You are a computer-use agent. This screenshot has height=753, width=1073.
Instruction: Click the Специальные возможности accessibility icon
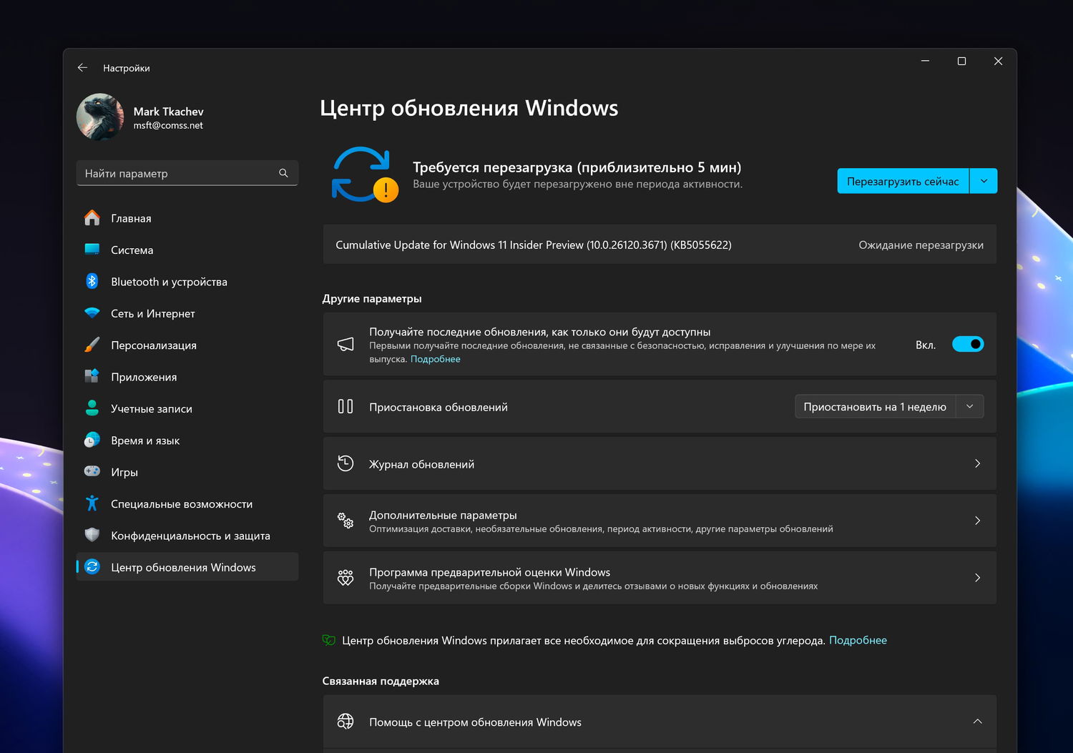(92, 504)
